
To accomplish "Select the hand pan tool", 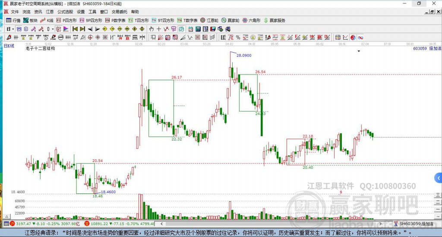I will point(152,29).
